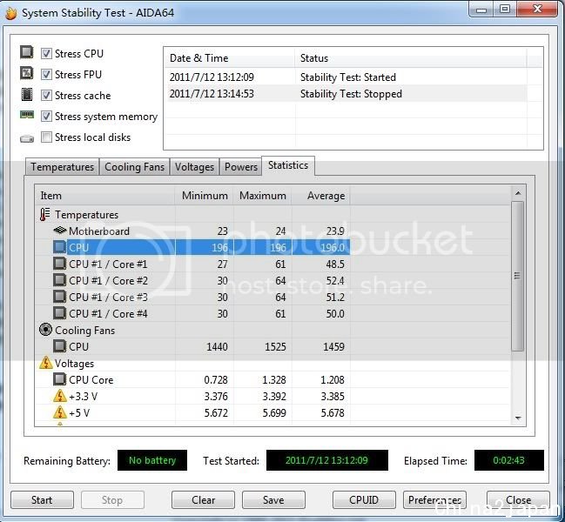Click the Elapsed Time 0:02:43 display
The width and height of the screenshot is (565, 522).
[x=508, y=460]
